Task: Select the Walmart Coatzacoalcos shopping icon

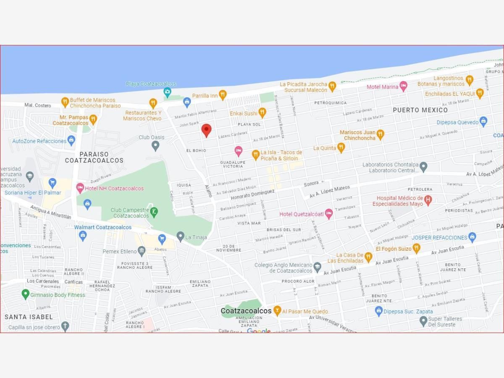Action: pos(83,235)
